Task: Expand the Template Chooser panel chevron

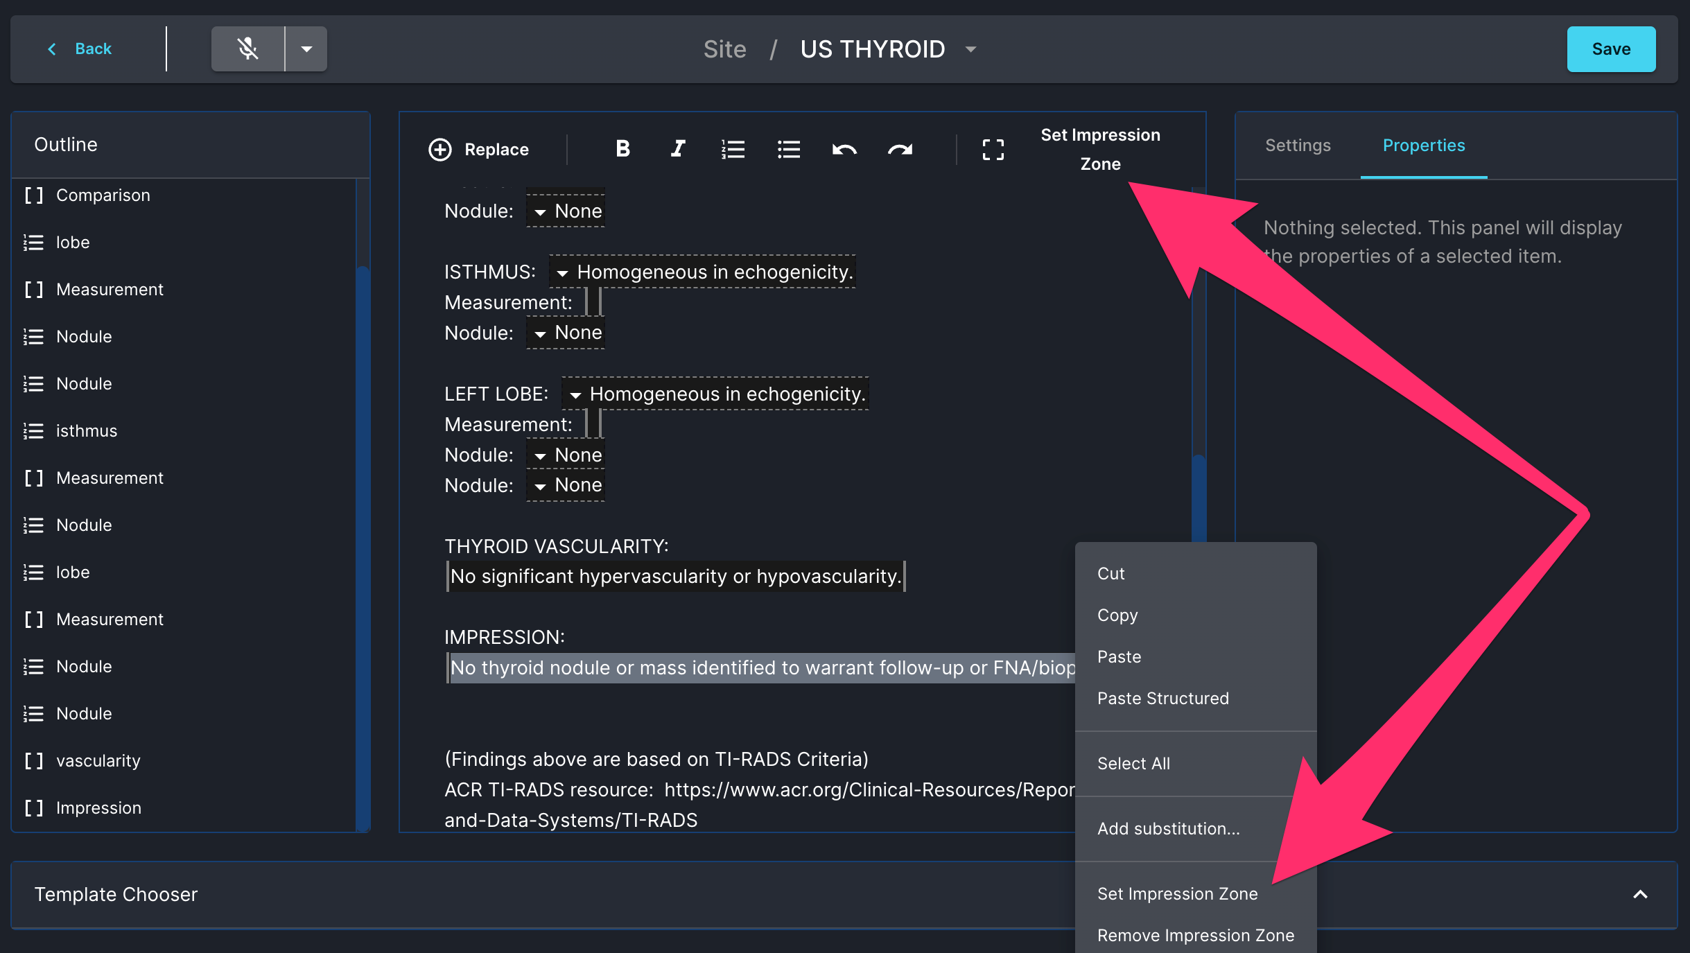Action: pos(1640,894)
